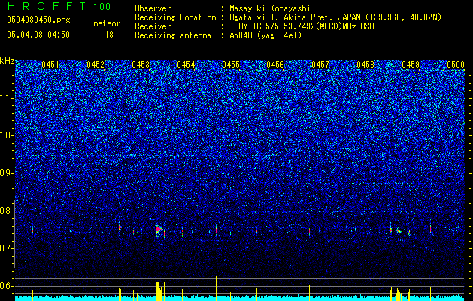Select the filename 0504080450.png
473x301 pixels.
[38, 20]
